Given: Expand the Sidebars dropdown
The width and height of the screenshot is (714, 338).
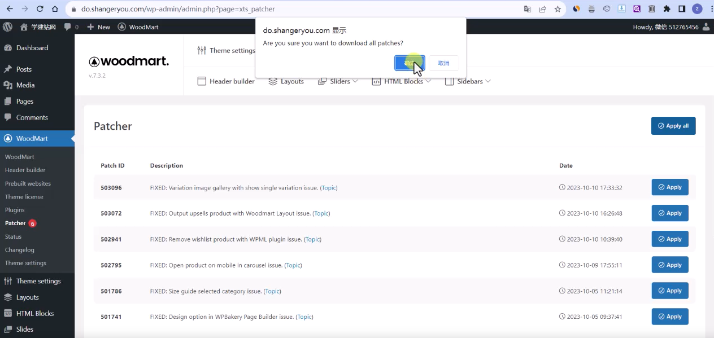Looking at the screenshot, I should click(x=468, y=81).
